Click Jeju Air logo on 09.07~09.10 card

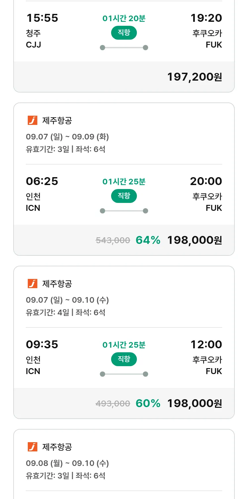click(x=32, y=284)
